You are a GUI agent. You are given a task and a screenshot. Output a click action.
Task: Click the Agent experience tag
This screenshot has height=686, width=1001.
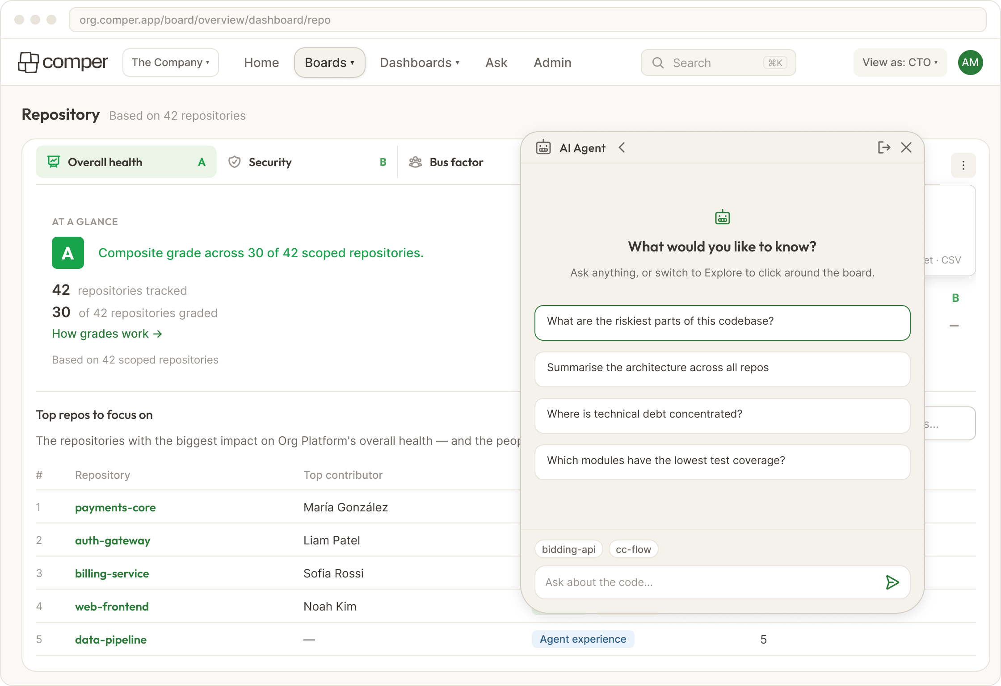point(583,639)
